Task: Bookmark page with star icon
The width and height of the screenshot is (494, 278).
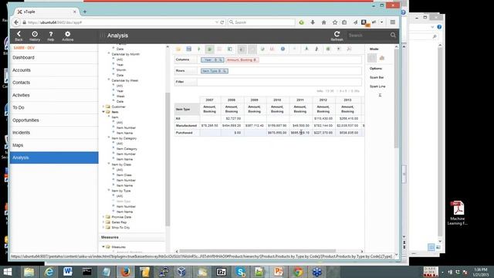Action: coord(334,22)
